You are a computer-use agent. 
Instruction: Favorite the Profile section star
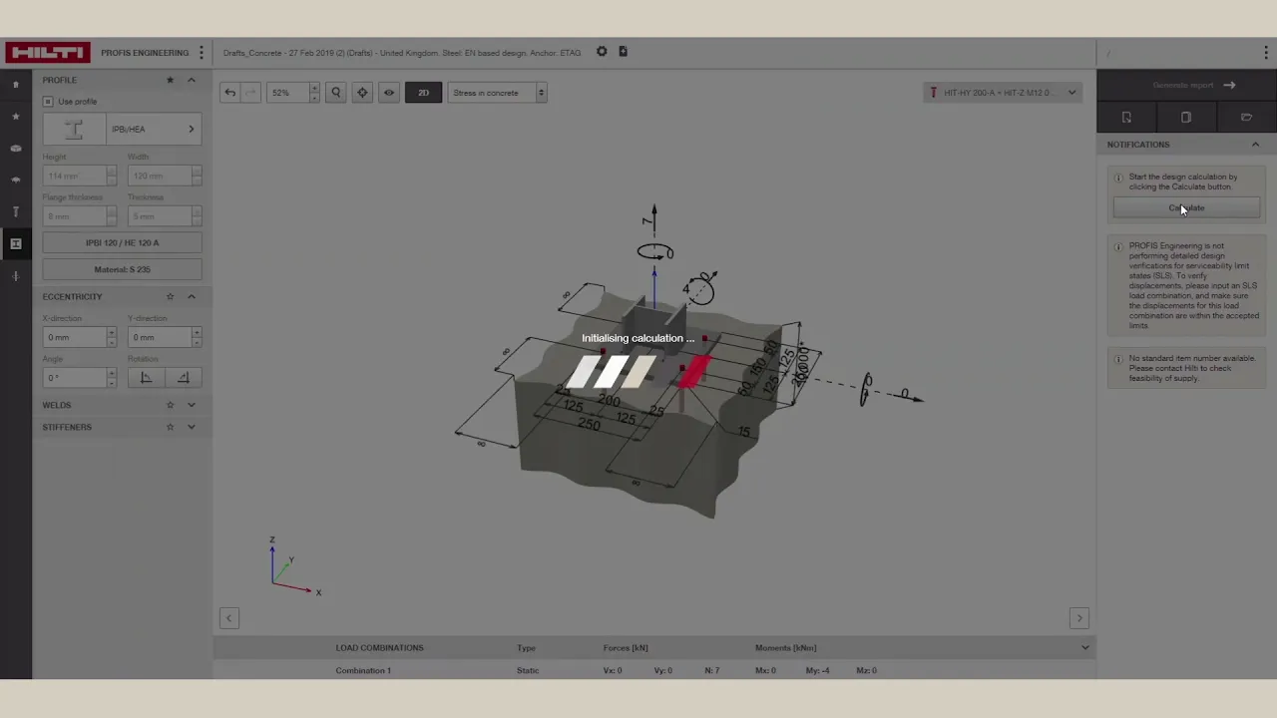click(170, 80)
